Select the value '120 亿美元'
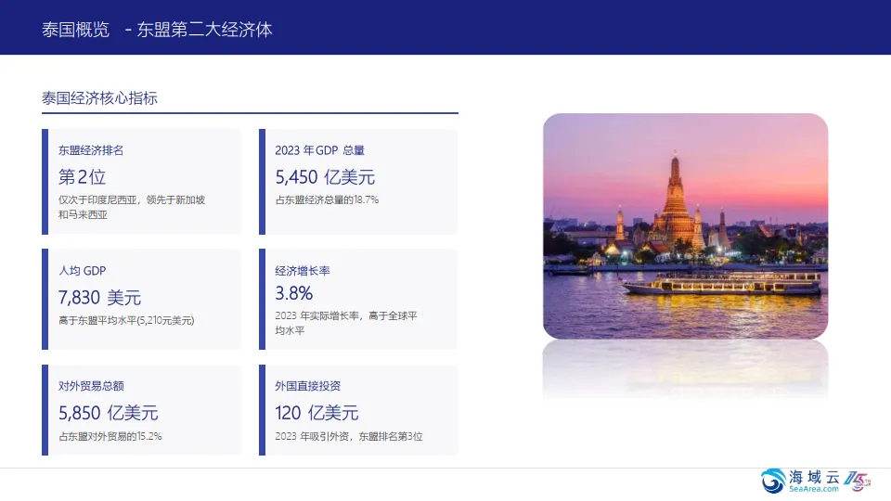This screenshot has width=891, height=501. point(316,413)
